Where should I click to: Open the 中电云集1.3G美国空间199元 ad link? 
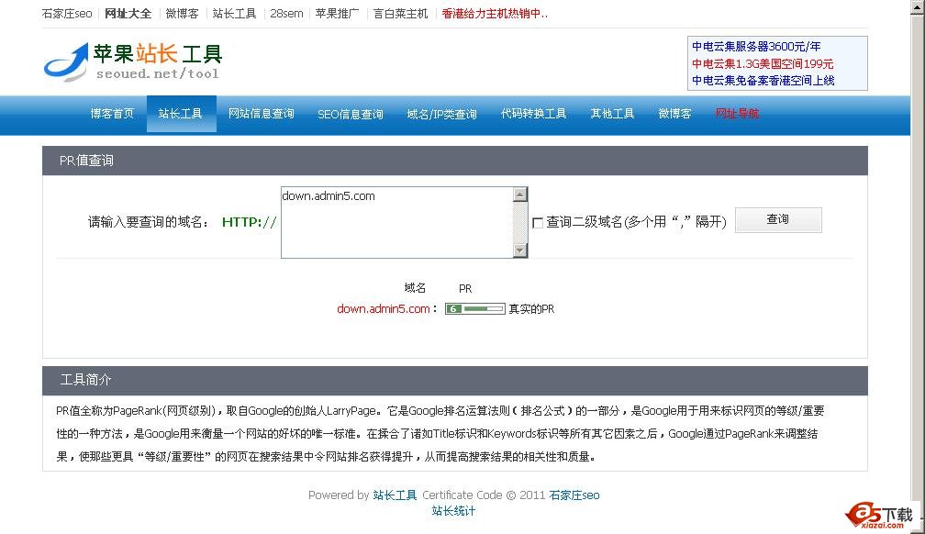(x=763, y=63)
